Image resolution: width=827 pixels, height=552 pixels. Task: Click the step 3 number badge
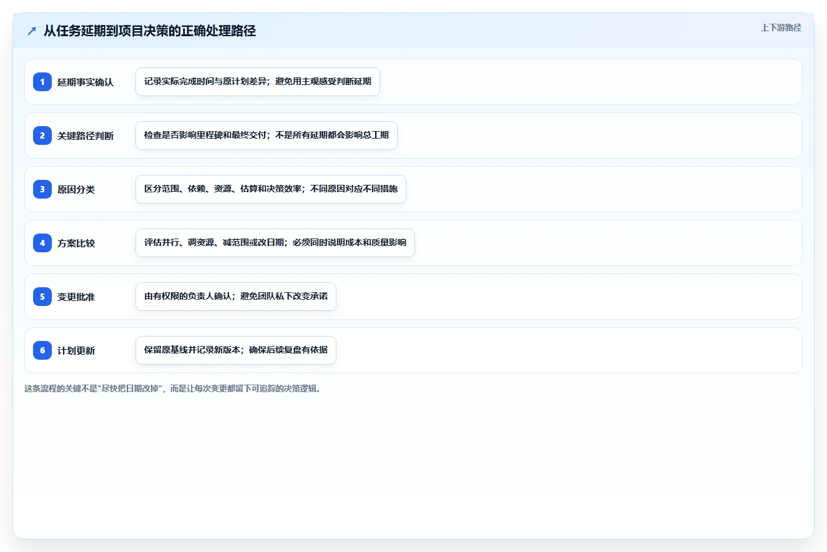[42, 189]
